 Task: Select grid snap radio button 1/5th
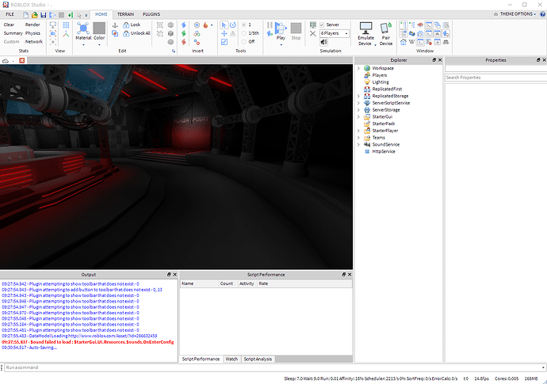244,33
